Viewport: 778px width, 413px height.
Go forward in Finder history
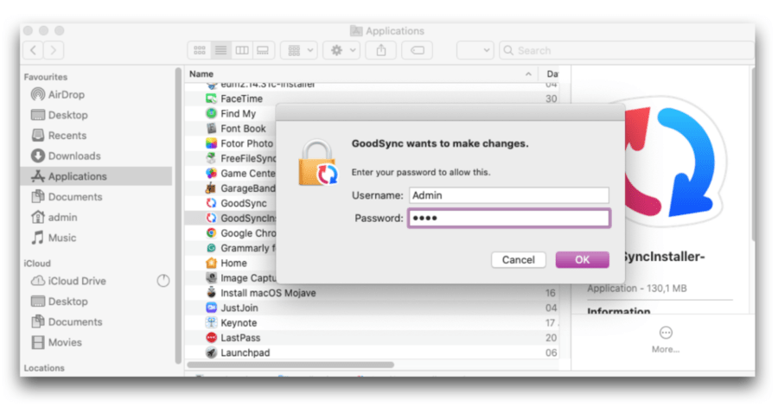point(53,50)
